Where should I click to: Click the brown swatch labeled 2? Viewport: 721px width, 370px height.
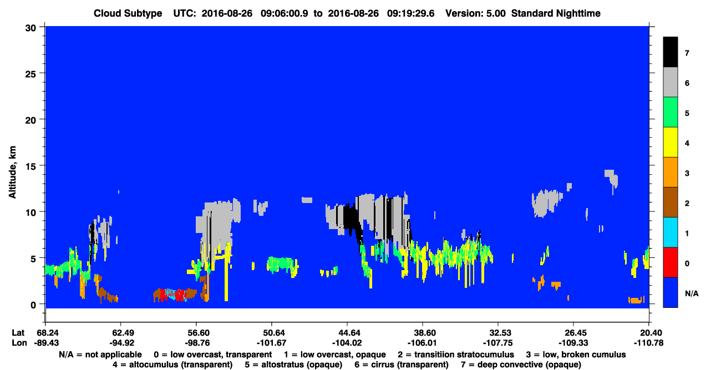coord(671,202)
